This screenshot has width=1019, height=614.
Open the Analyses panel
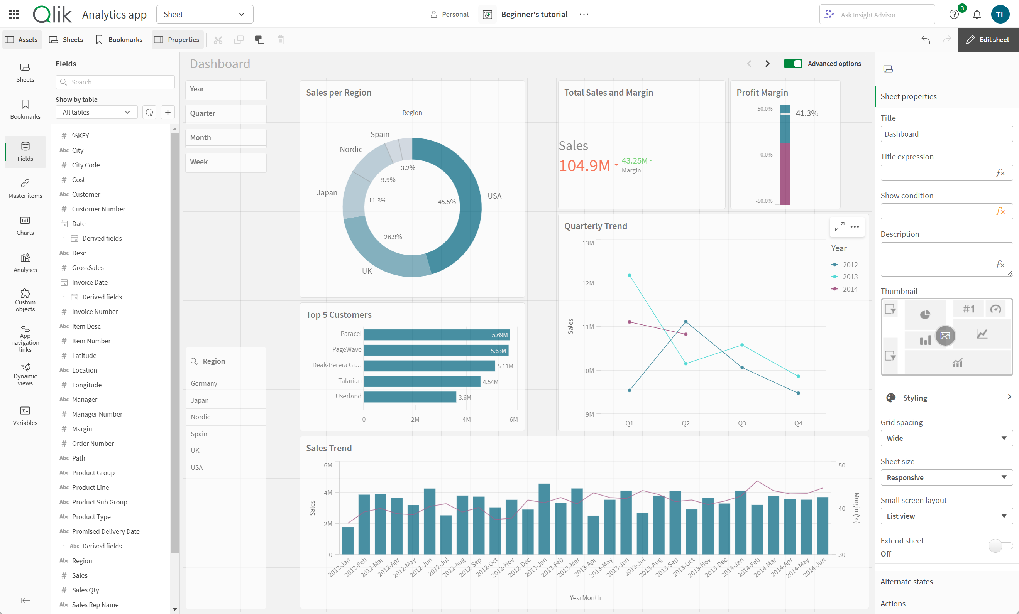[25, 263]
